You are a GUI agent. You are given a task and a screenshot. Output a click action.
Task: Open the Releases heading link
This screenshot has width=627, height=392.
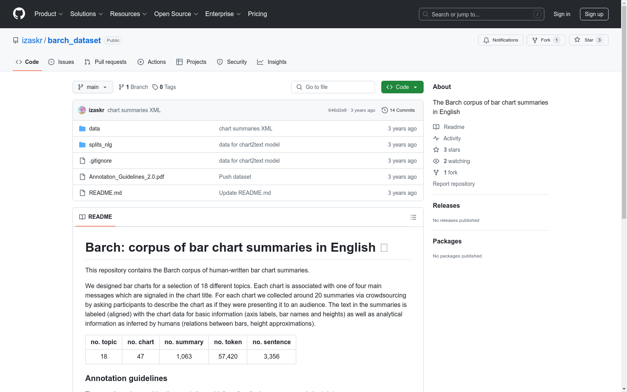click(x=446, y=206)
